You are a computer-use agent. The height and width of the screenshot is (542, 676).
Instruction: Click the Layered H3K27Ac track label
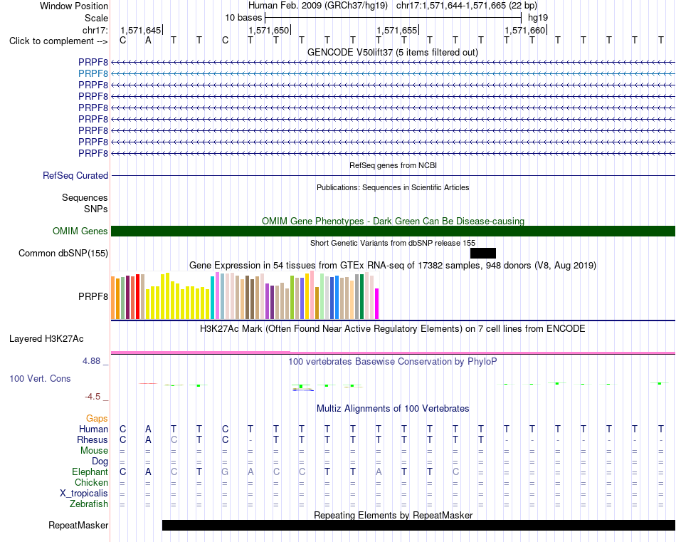[46, 339]
